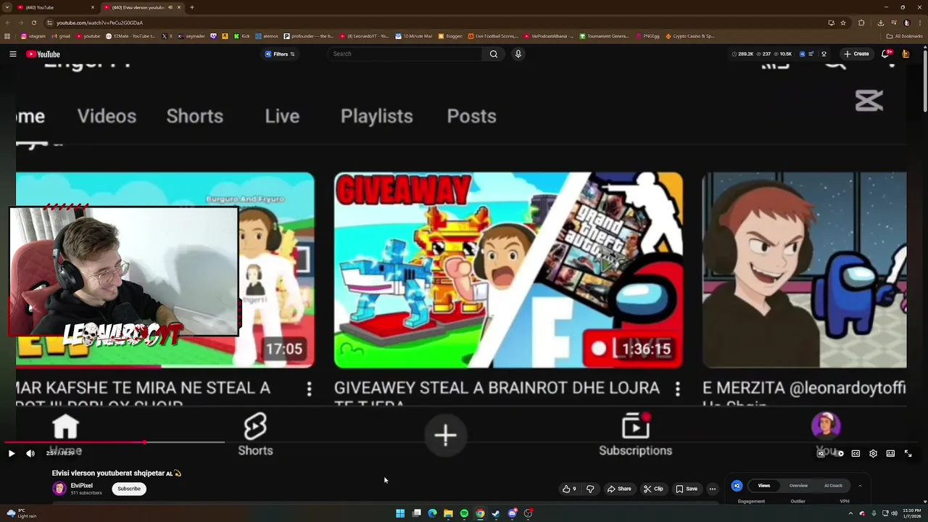The width and height of the screenshot is (928, 522).
Task: Open the Windows Start menu
Action: point(400,513)
